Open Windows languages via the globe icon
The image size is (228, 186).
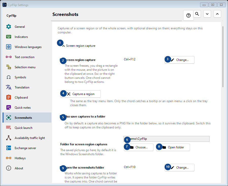[x=9, y=47]
